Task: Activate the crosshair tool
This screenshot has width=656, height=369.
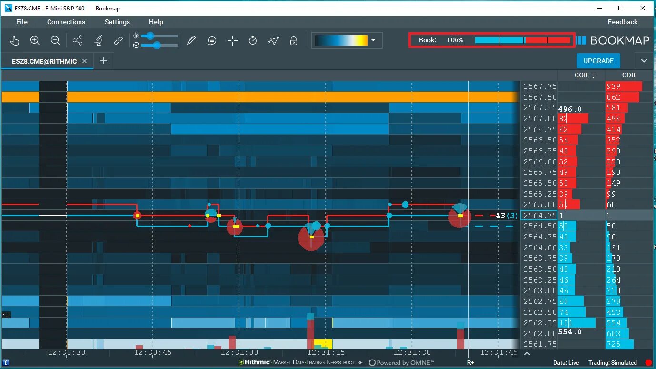Action: [232, 41]
